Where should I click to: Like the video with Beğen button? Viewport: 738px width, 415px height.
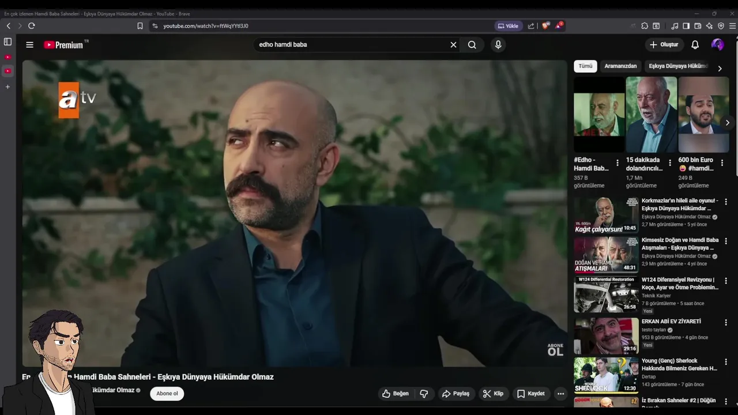pyautogui.click(x=396, y=394)
